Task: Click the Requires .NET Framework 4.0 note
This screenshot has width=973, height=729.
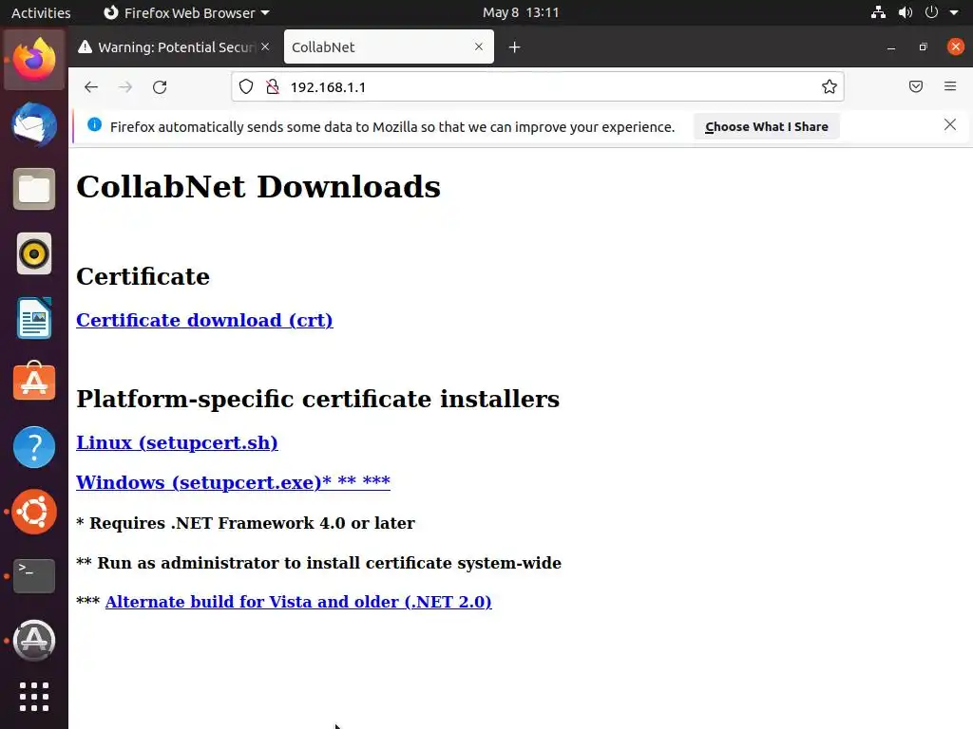Action: pyautogui.click(x=245, y=523)
